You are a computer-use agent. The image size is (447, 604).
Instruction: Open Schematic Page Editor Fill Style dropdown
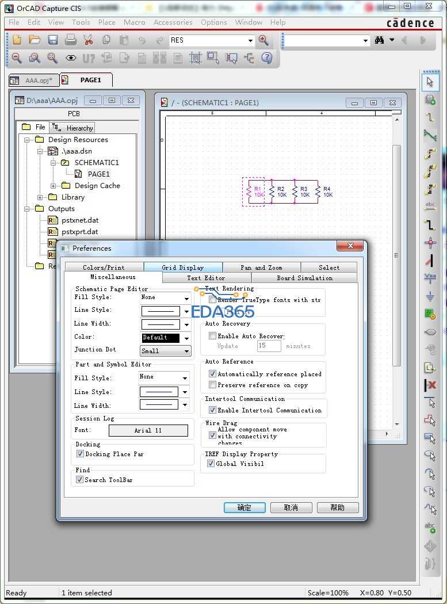(x=186, y=299)
